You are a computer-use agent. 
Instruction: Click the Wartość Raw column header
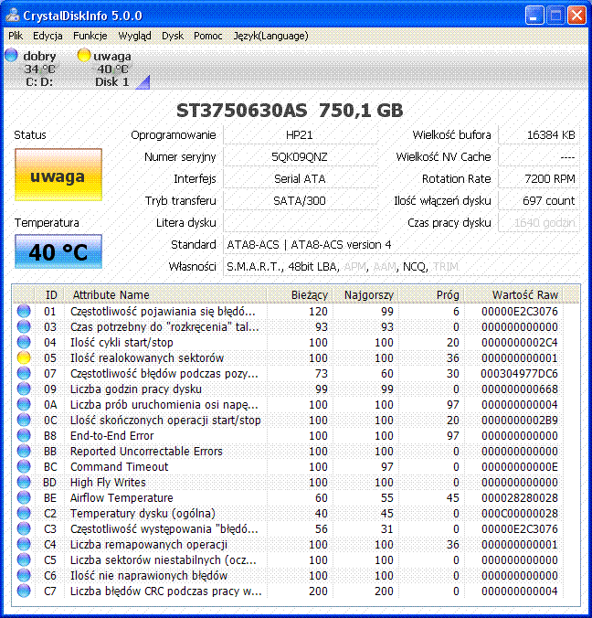(x=513, y=294)
